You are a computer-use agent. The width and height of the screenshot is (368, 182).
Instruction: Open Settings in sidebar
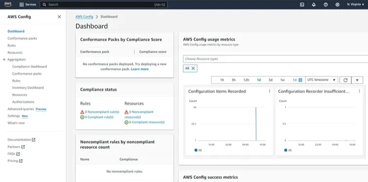(x=14, y=116)
